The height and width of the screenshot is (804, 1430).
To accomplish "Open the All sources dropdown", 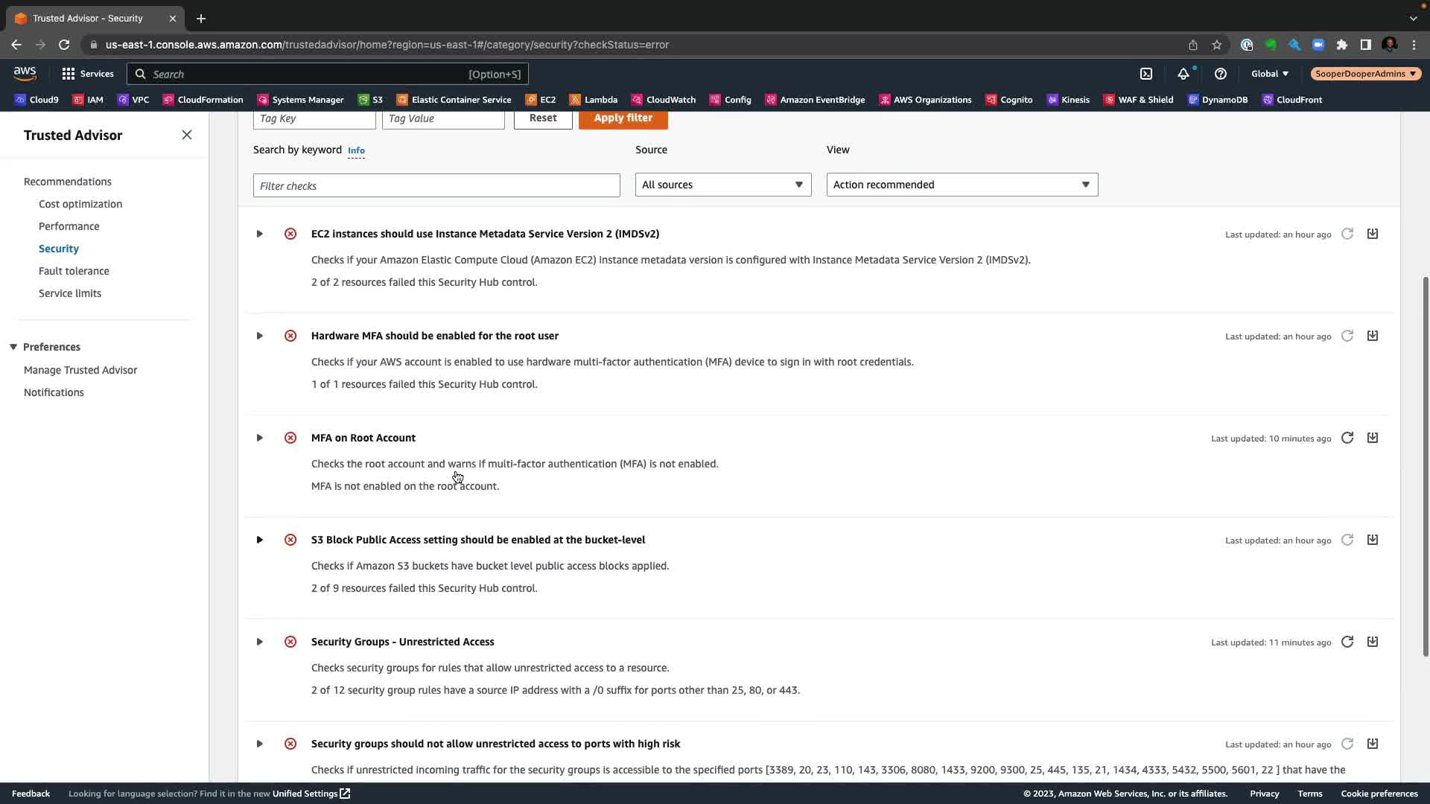I will (722, 185).
